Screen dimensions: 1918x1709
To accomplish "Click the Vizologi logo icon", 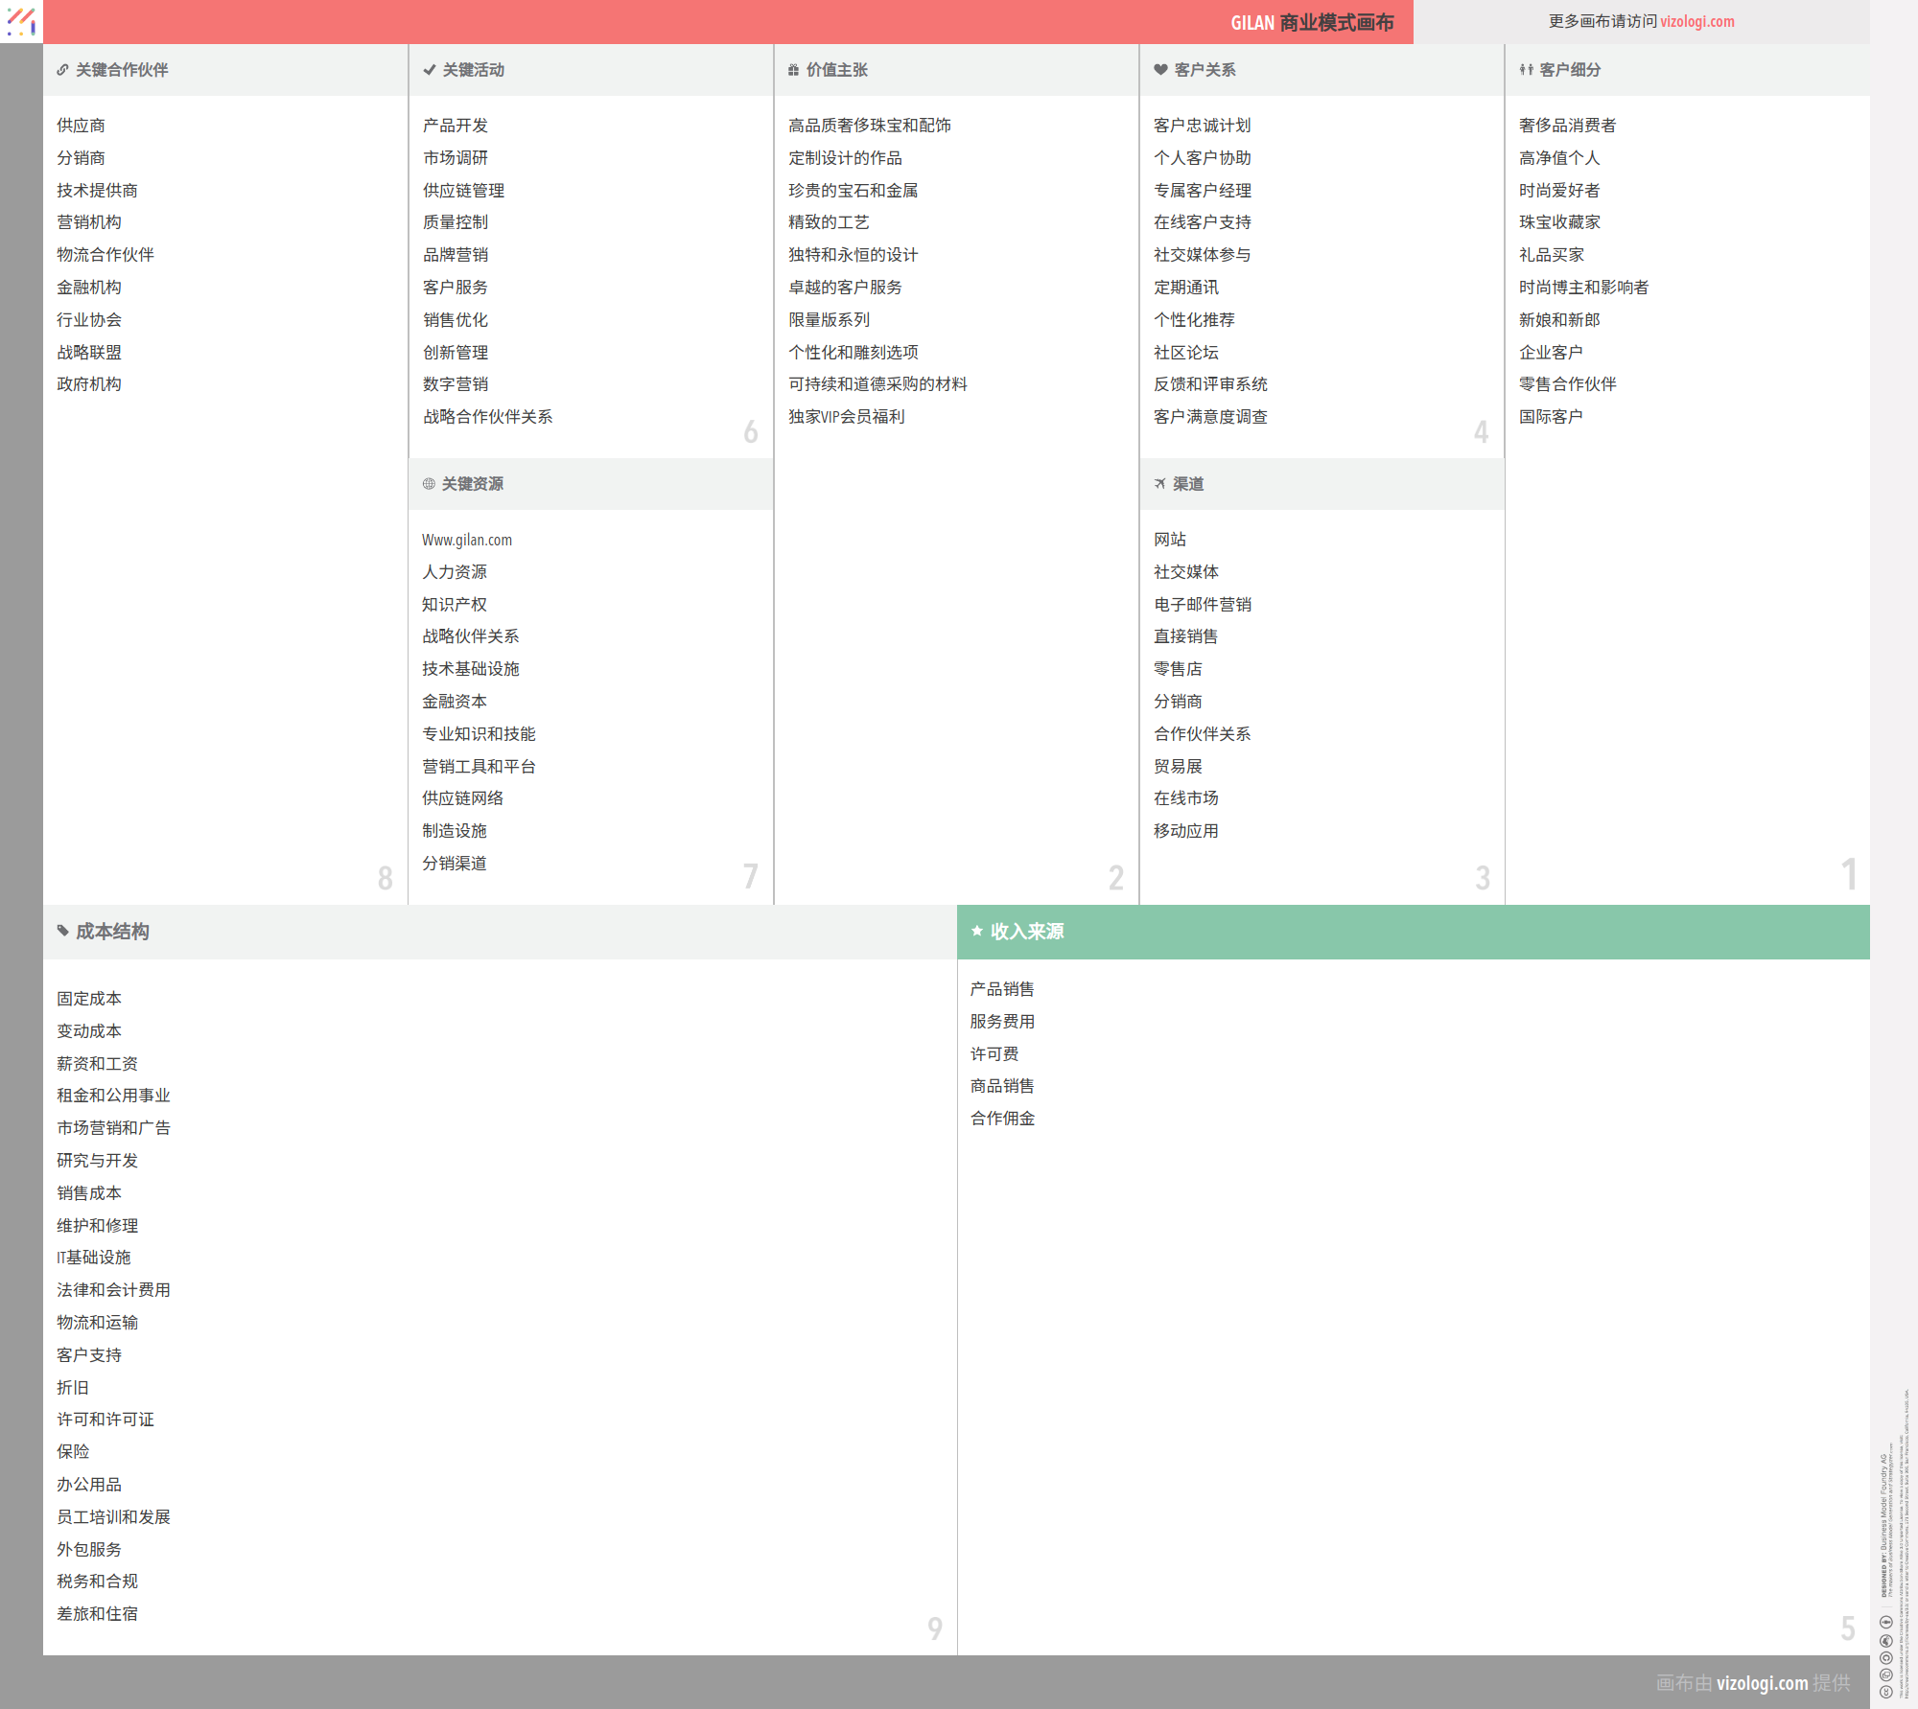I will [x=21, y=21].
